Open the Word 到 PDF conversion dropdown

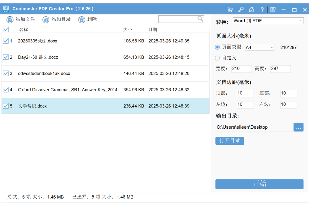(268, 21)
